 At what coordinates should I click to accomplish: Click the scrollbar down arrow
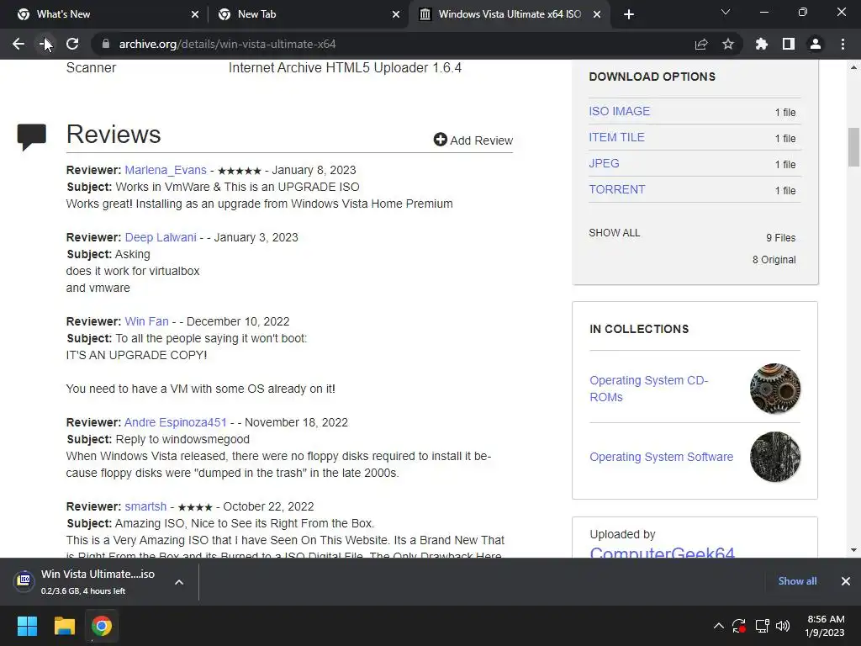tap(853, 550)
